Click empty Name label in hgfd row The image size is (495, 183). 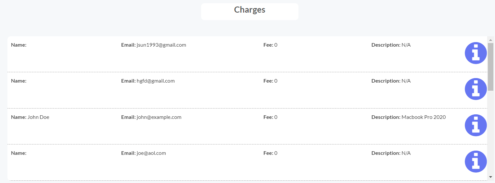click(x=19, y=81)
